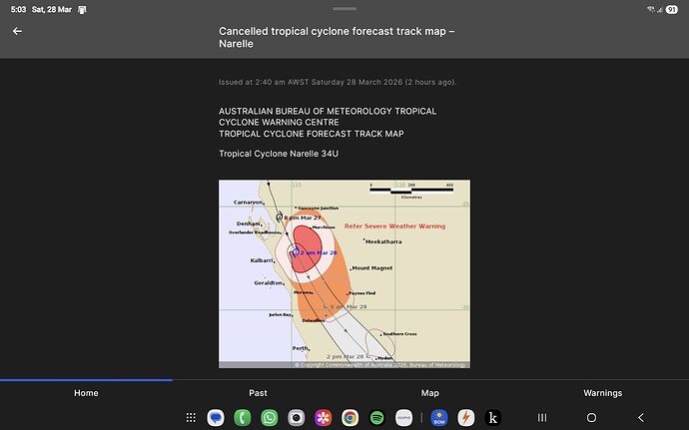The width and height of the screenshot is (689, 430).
Task: Select the 'Tropical Cyclone Narelle 34U' text
Action: pyautogui.click(x=279, y=154)
